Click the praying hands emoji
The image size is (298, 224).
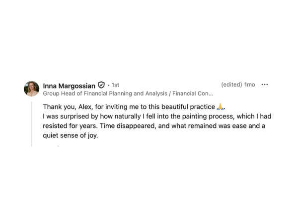[x=221, y=107]
